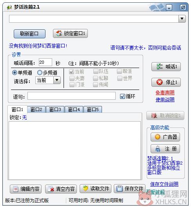This screenshot has height=208, width=191.
Task: Click the 注 册 button label
Action: 171,149
